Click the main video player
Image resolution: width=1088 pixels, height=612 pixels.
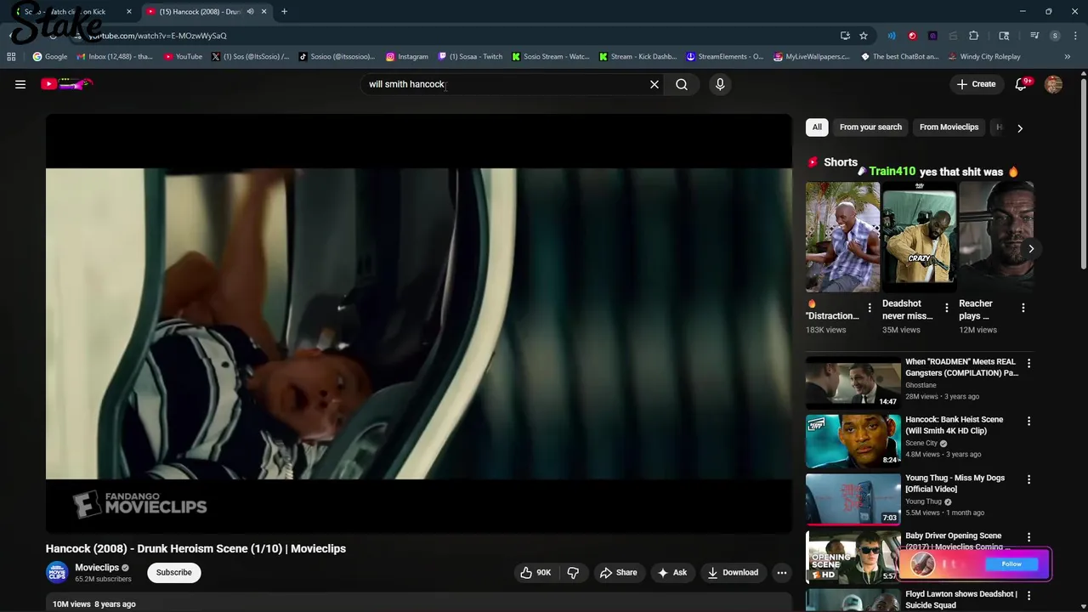coord(418,324)
